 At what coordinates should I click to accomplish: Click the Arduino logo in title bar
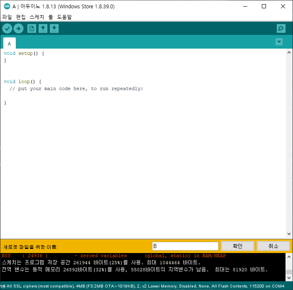point(7,6)
